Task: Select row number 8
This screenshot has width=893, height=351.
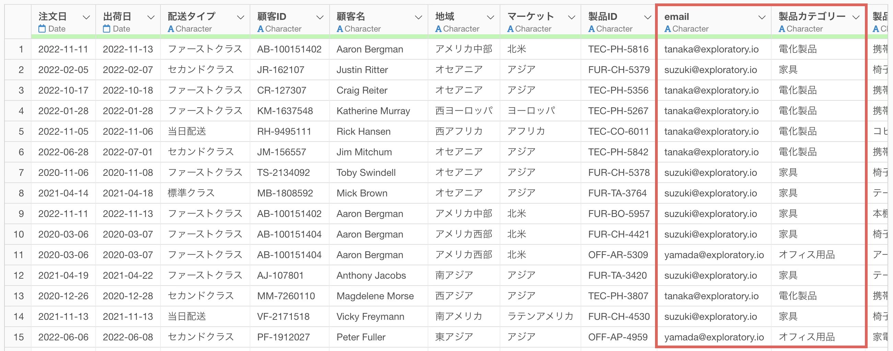Action: coord(21,193)
